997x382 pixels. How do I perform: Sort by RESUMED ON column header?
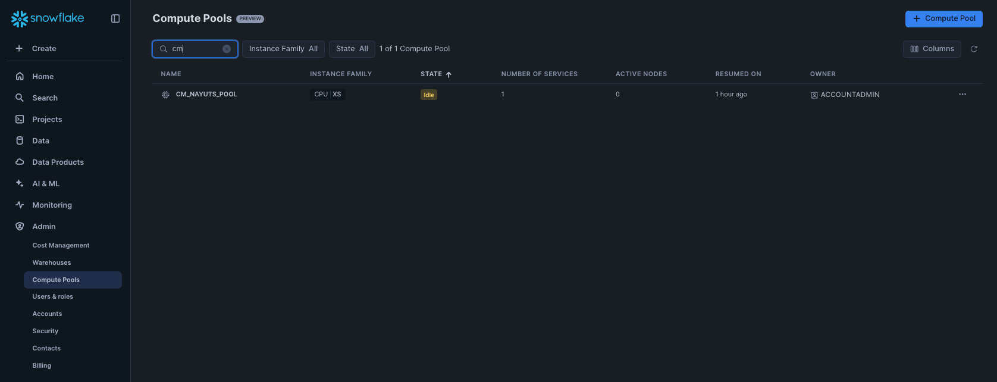(738, 74)
